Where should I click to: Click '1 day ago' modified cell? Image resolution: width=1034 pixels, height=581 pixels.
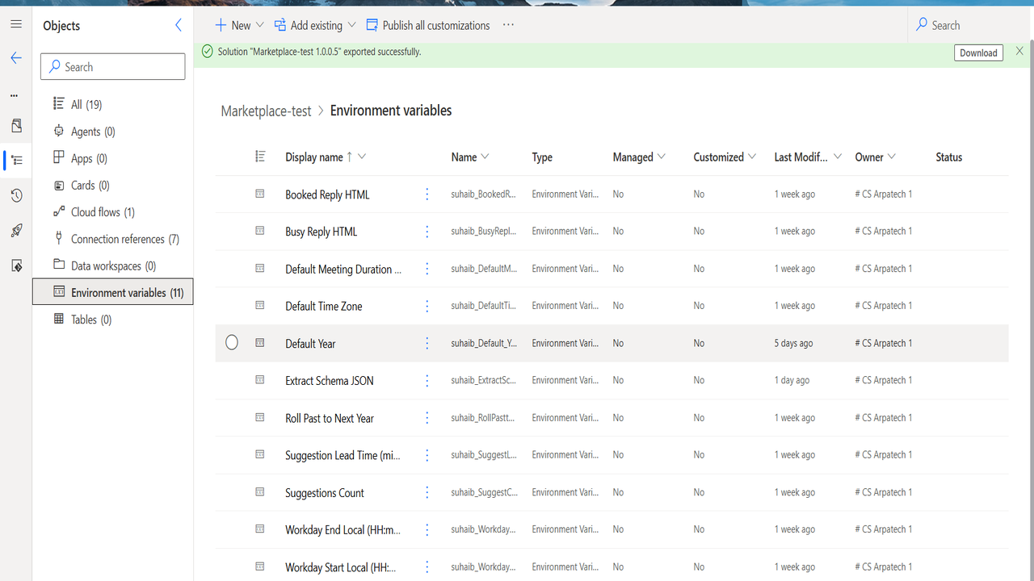792,380
